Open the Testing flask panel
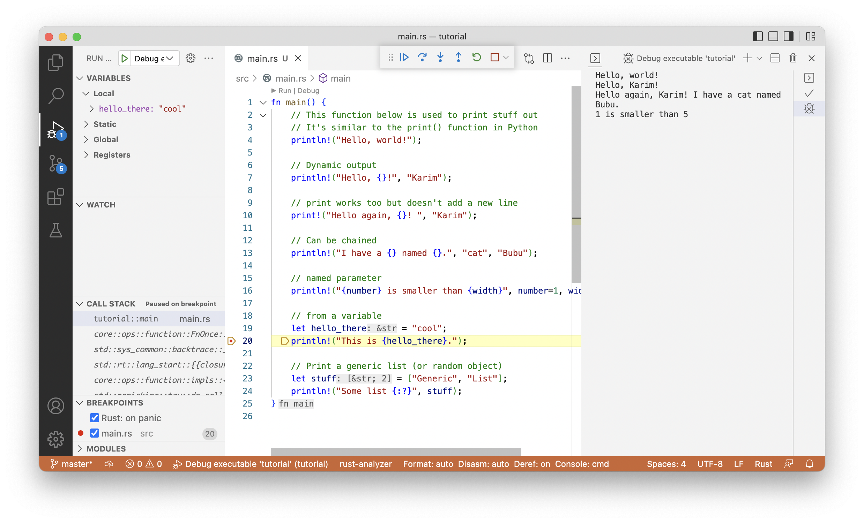 point(55,230)
